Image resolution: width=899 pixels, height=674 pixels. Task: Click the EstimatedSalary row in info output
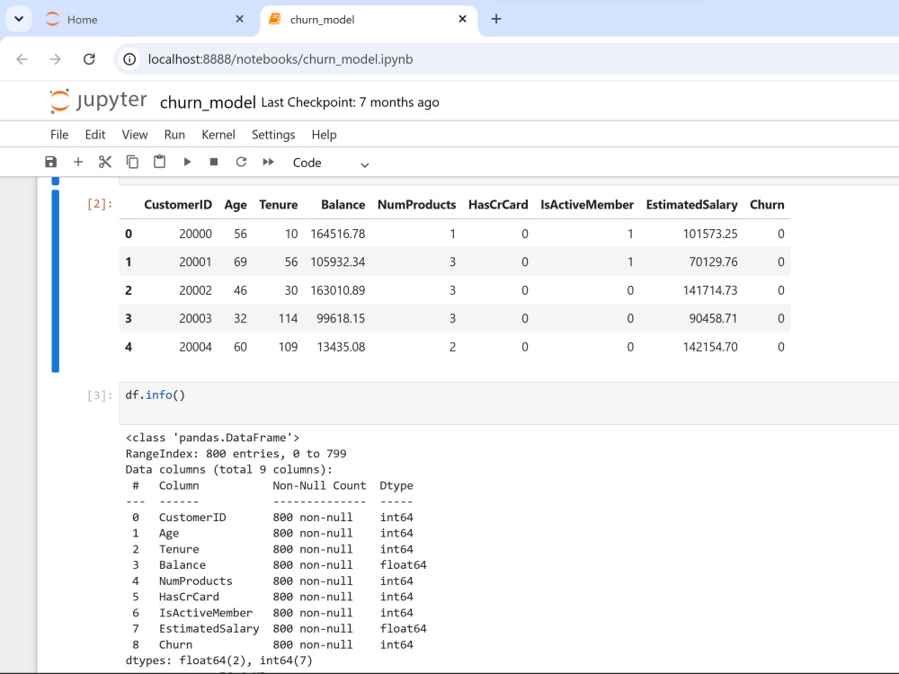[276, 629]
